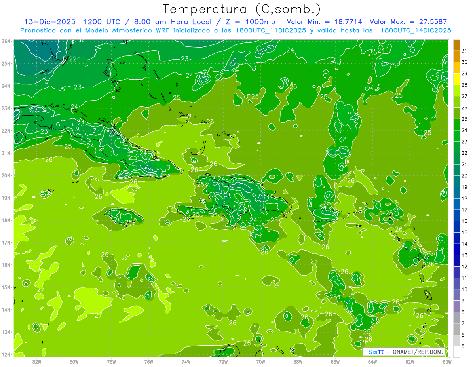
Task: Pick the legend swatch between 25 and 26
Action: [x=456, y=113]
